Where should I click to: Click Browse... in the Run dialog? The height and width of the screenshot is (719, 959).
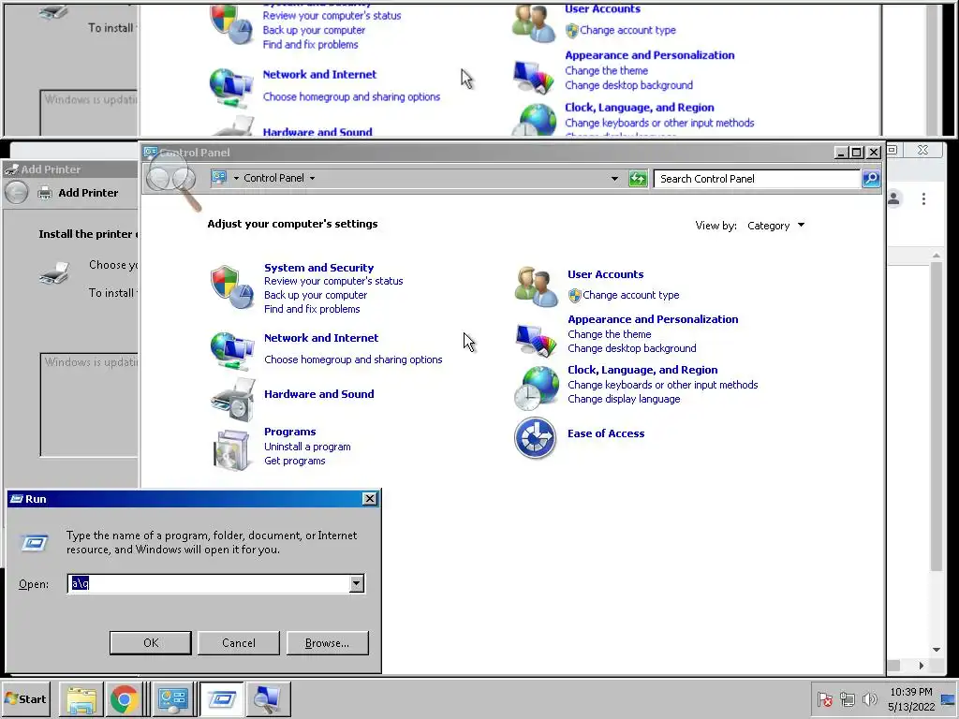(327, 643)
